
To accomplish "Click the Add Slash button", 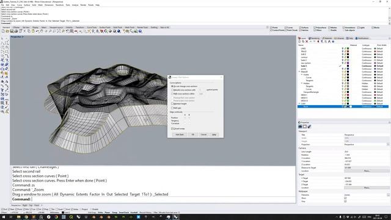I will (x=180, y=134).
